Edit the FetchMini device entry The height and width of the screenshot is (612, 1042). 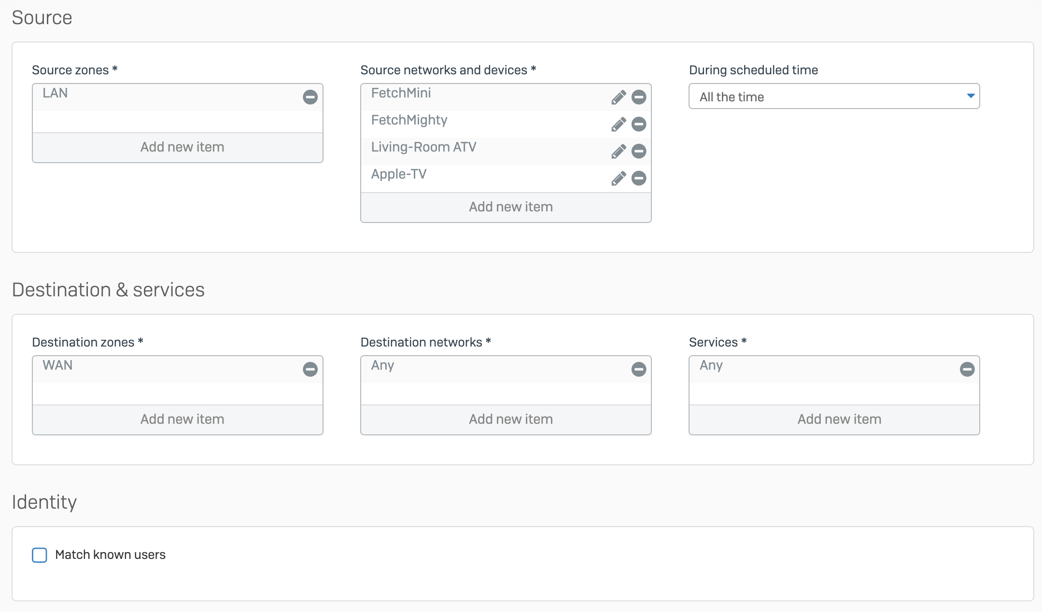tap(618, 97)
